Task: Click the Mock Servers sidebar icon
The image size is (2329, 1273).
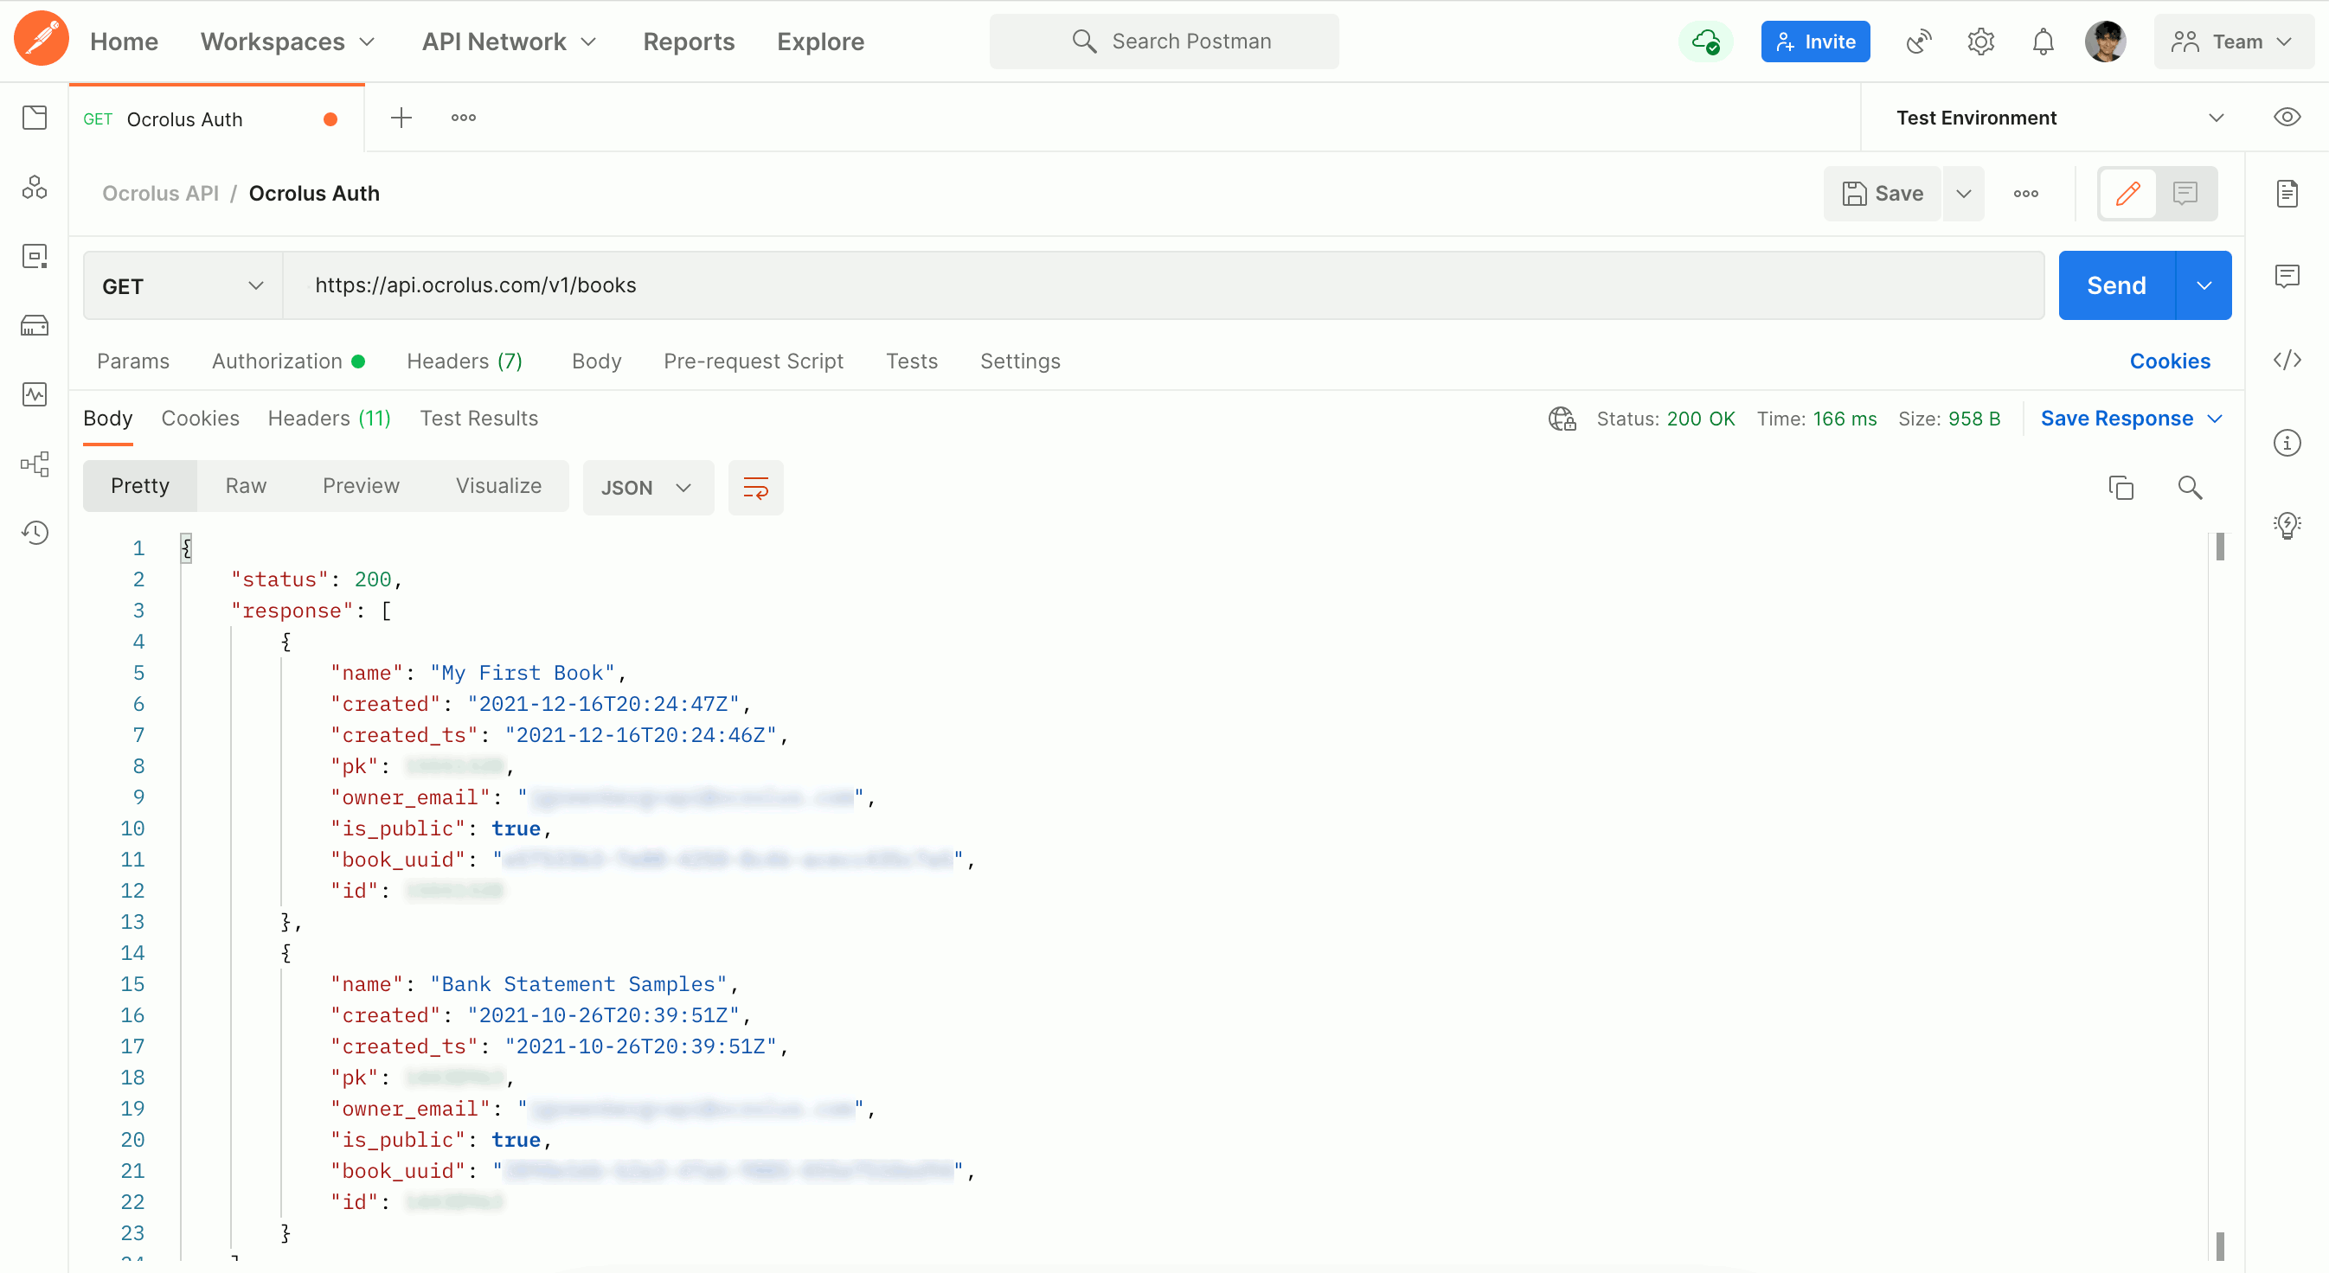Action: click(35, 326)
